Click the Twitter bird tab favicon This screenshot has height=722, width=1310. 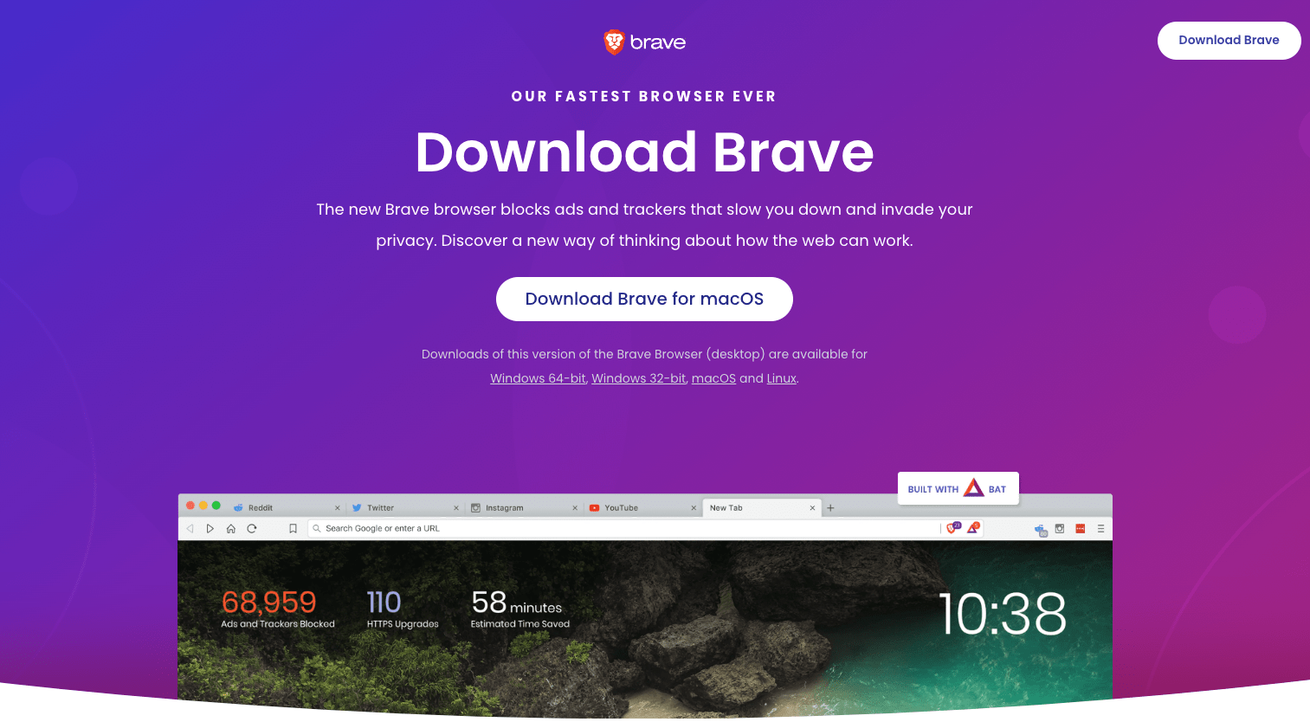pyautogui.click(x=357, y=508)
